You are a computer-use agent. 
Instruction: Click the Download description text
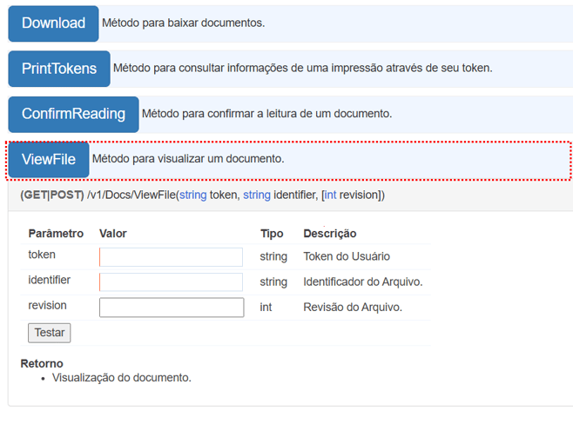[183, 23]
